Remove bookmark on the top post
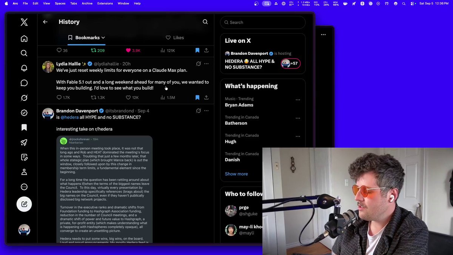Image resolution: width=453 pixels, height=255 pixels. 197,50
